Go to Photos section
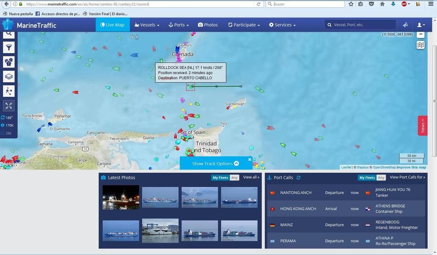 208,25
